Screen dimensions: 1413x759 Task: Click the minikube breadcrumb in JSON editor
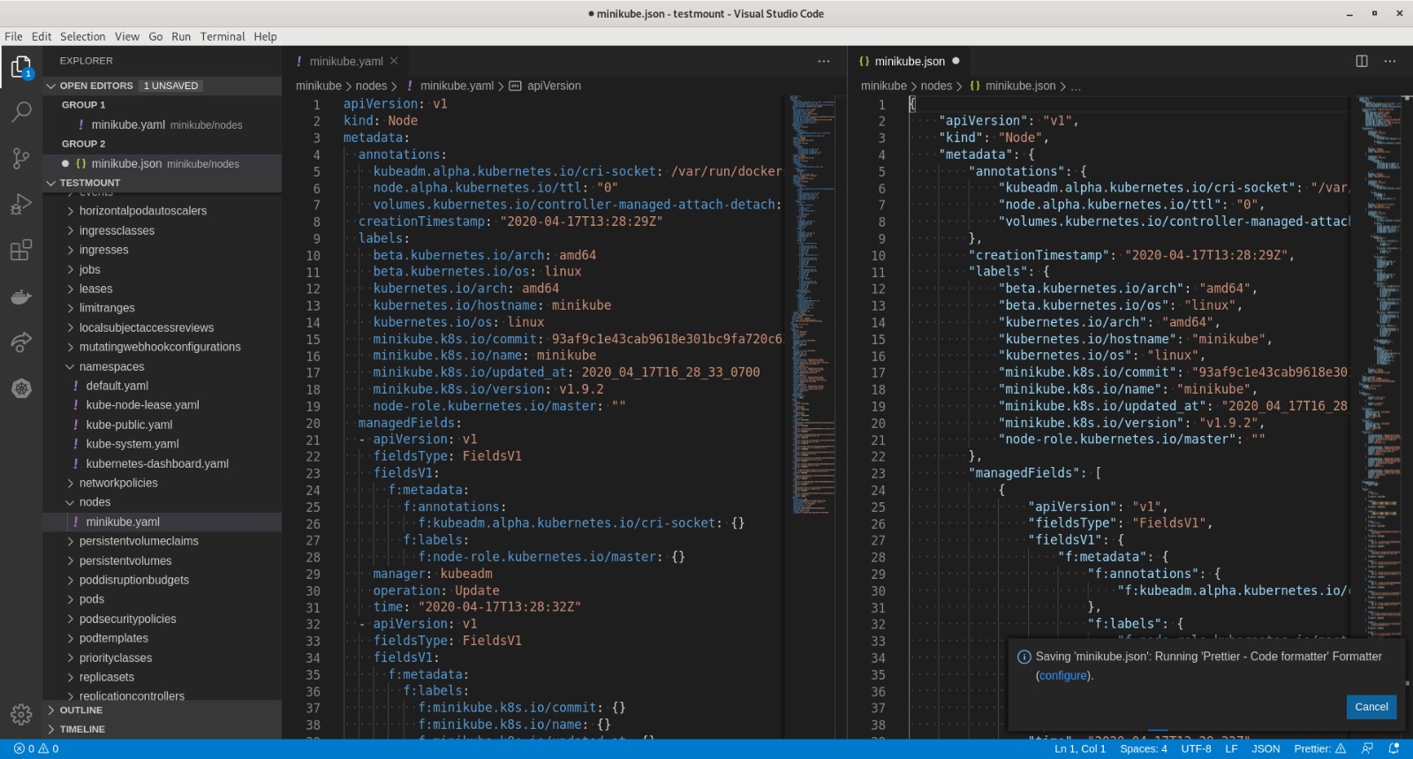(x=884, y=86)
